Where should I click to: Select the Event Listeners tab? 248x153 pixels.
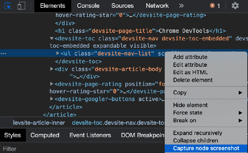click(x=90, y=135)
